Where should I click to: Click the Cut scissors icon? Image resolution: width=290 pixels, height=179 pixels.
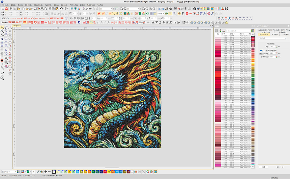pos(50,8)
